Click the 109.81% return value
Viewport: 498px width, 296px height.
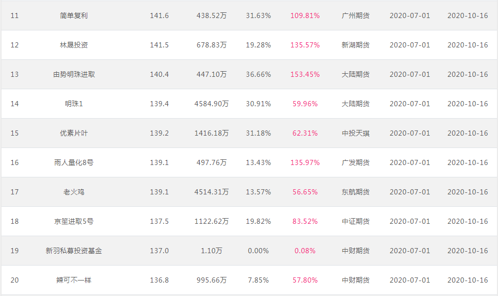tap(305, 15)
